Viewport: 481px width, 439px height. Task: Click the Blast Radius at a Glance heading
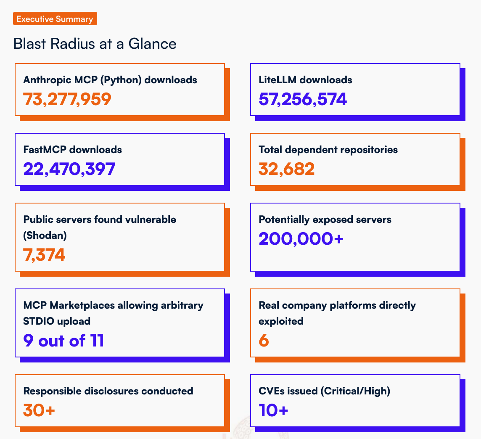pos(95,44)
